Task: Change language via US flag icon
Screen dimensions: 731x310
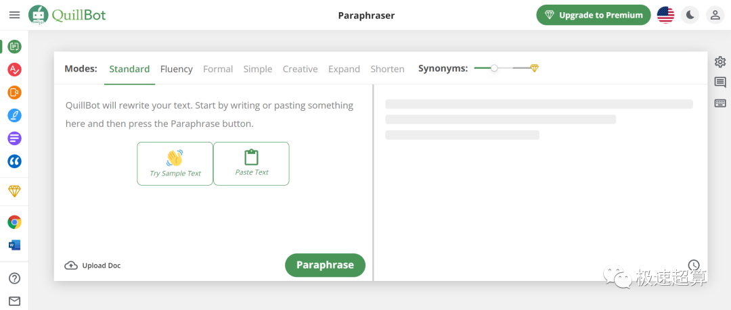Action: (665, 15)
